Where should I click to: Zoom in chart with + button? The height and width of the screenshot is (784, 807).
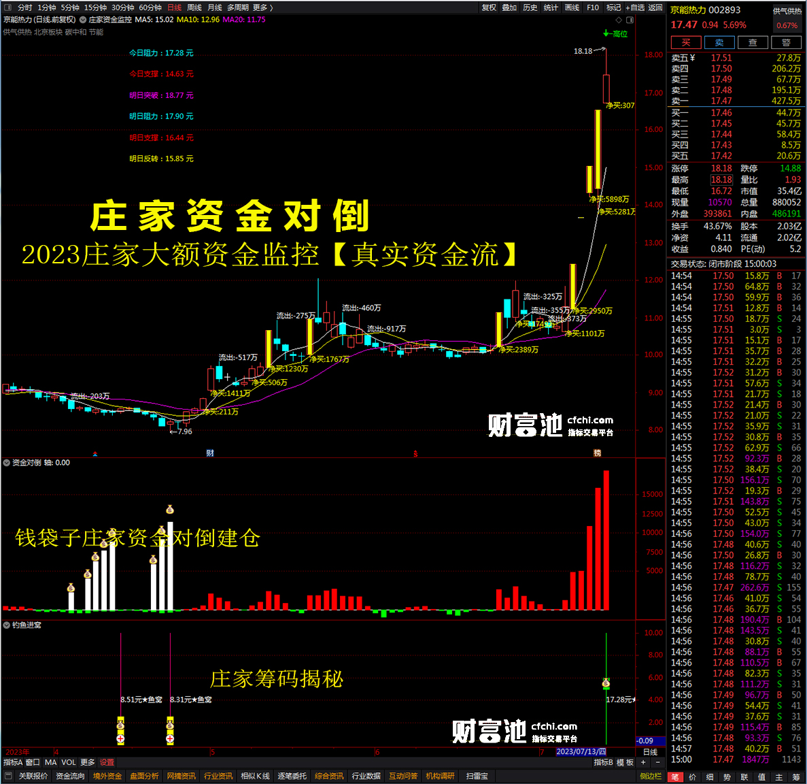643,762
